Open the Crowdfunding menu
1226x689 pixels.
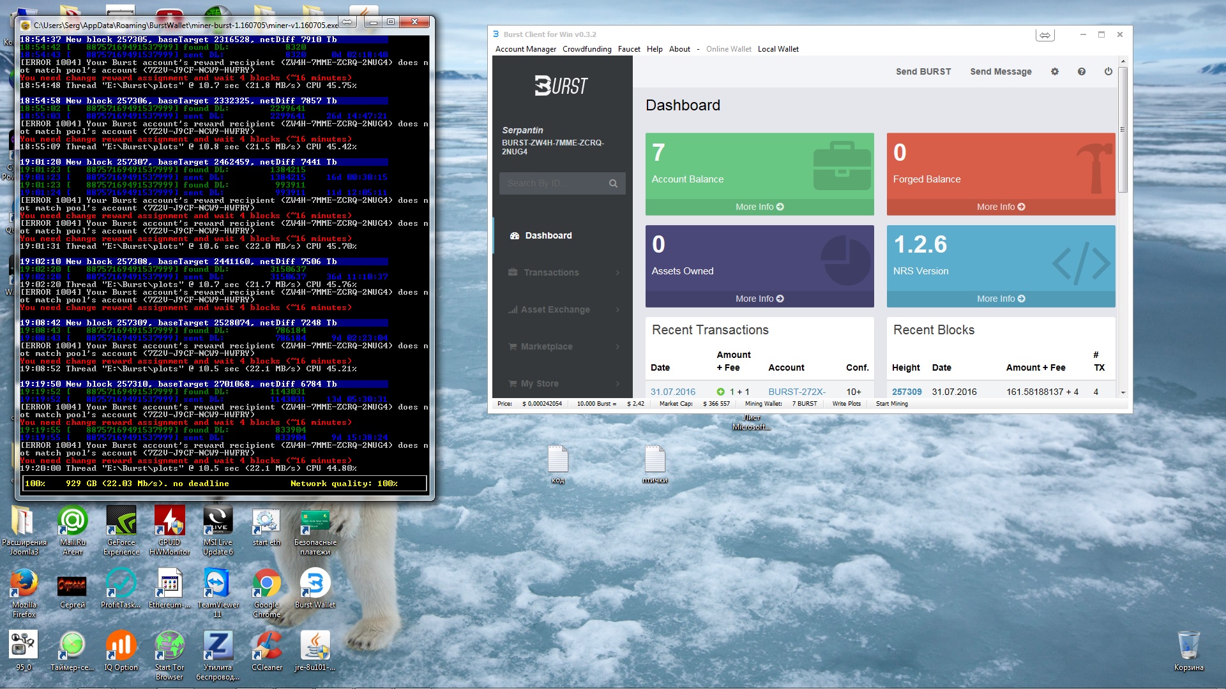click(x=587, y=49)
